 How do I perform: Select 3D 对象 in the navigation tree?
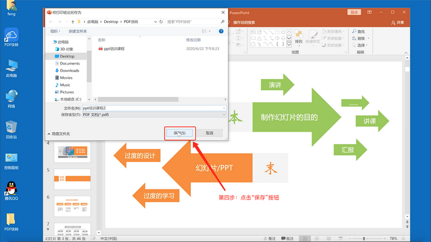pos(64,49)
